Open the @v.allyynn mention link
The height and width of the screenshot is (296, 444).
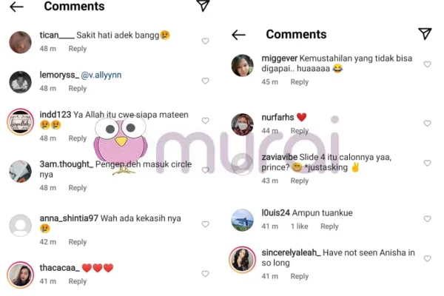coord(101,75)
